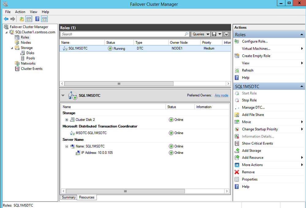Screen dimensions: 306x208
Task: Click the MSDTC-SQL1MSDTC resource icon
Action: click(x=72, y=133)
